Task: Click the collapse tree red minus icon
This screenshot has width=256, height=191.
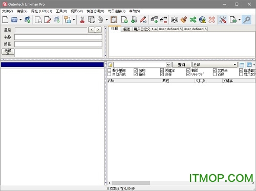Action: point(163,20)
